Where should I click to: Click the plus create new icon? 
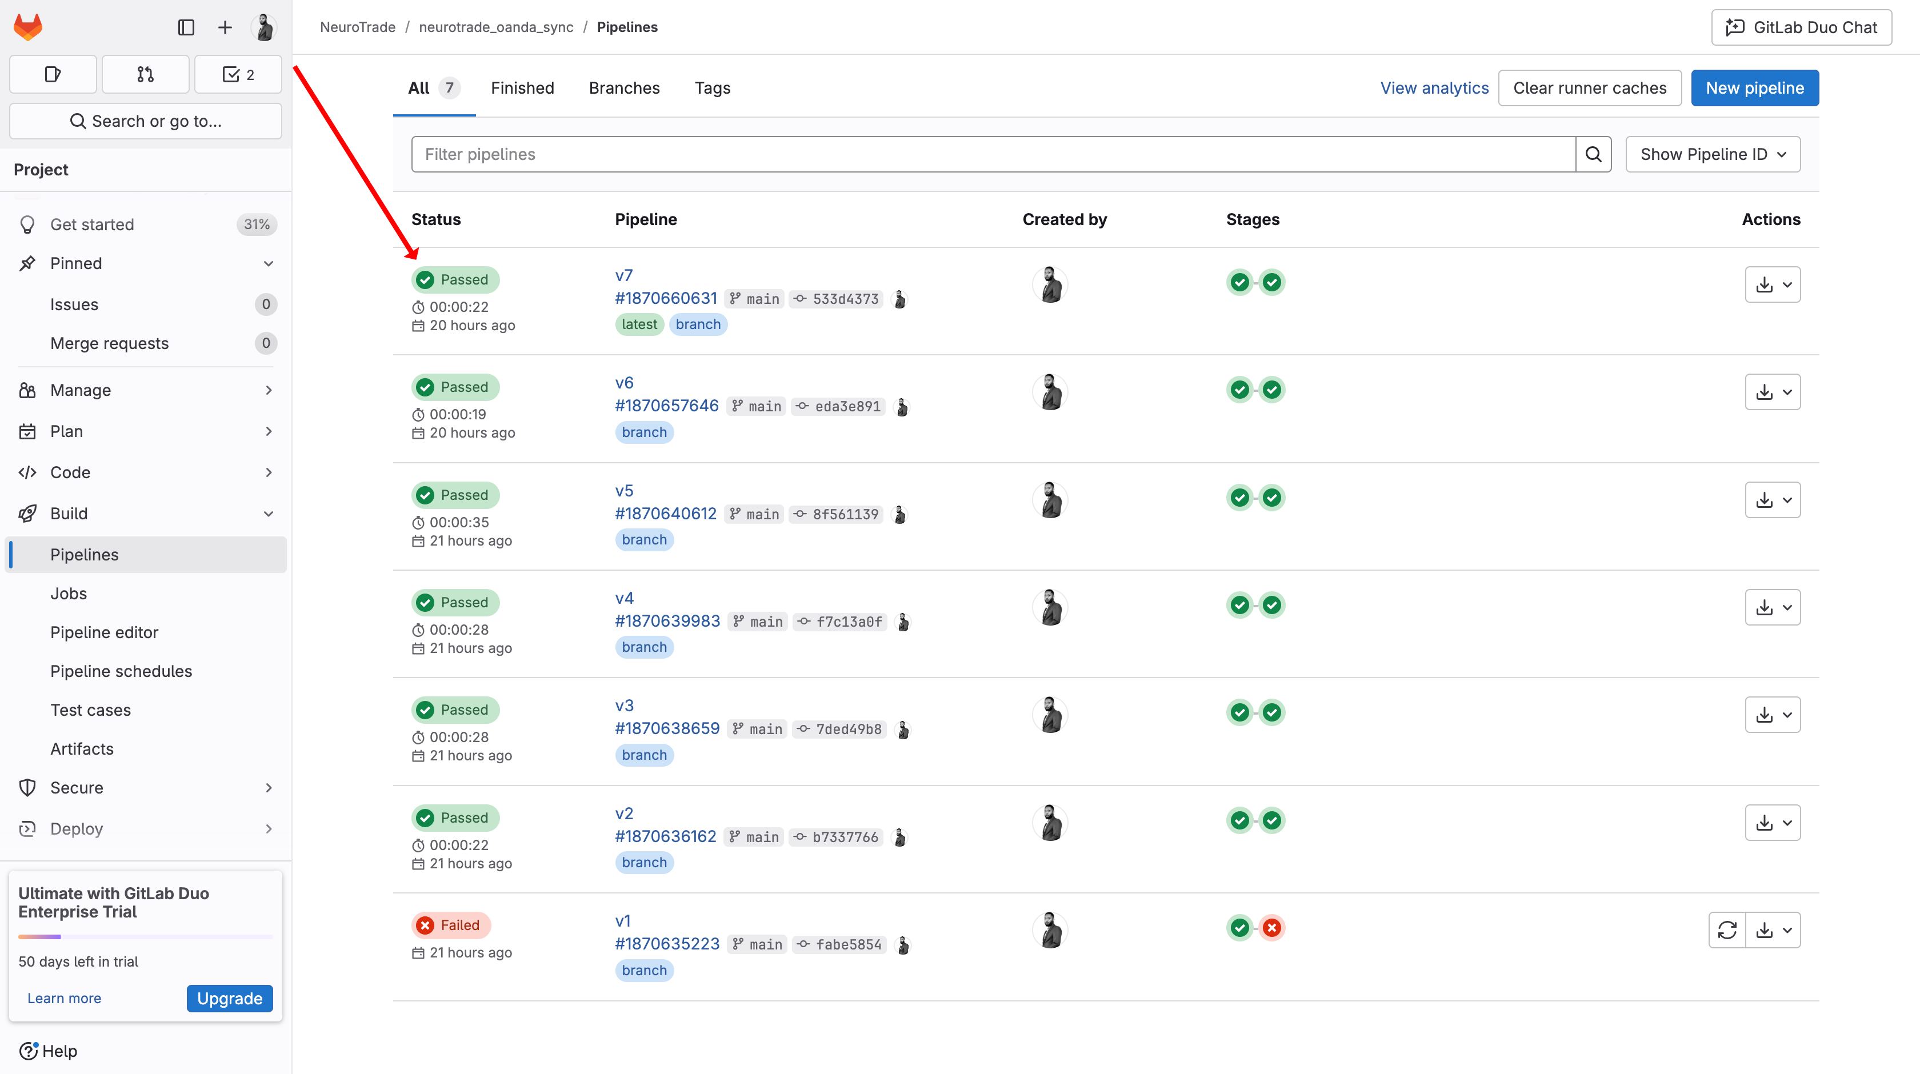coord(225,27)
